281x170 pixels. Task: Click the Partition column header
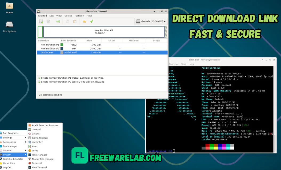[48, 41]
